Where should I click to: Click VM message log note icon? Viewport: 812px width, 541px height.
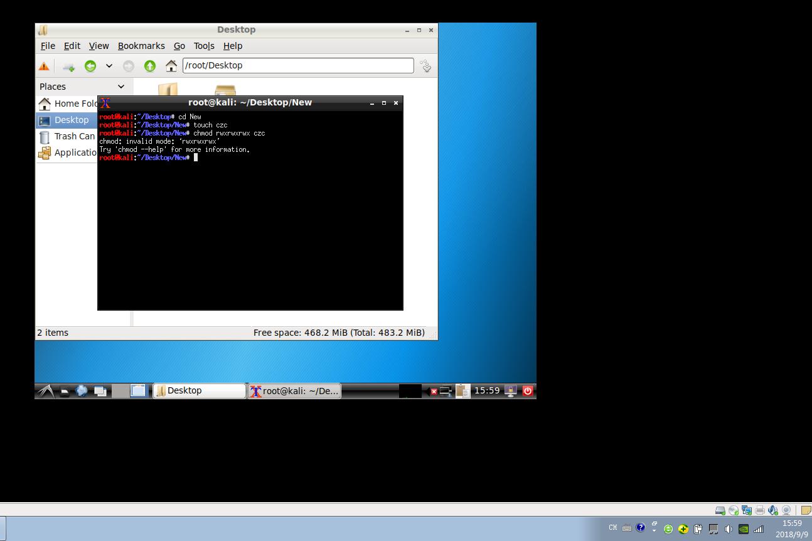click(x=806, y=510)
